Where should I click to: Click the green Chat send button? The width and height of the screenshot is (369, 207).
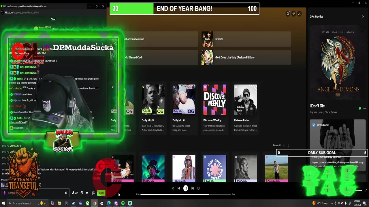(x=101, y=193)
